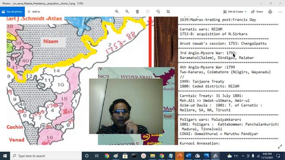
Task: Click text 1639:Madras-trading post:Francis Day
Action: (218, 20)
